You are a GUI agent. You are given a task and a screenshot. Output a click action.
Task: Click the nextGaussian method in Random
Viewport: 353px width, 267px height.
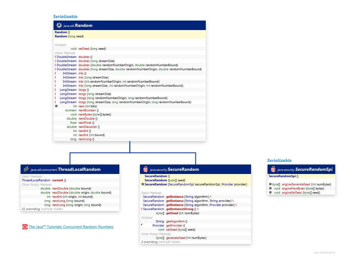88,127
